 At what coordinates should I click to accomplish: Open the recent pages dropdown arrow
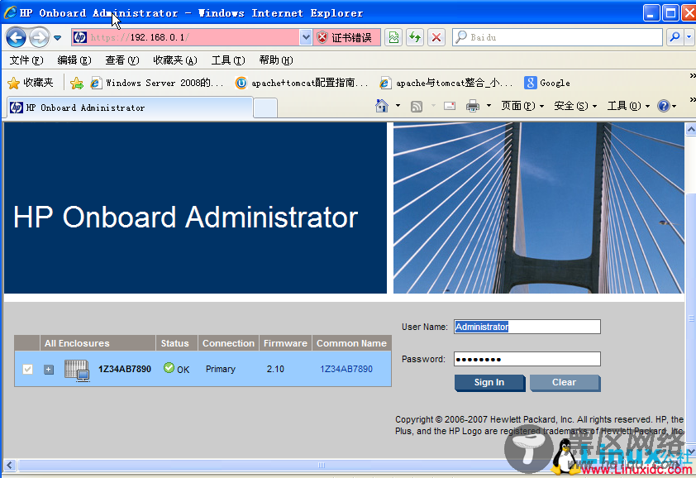coord(57,38)
